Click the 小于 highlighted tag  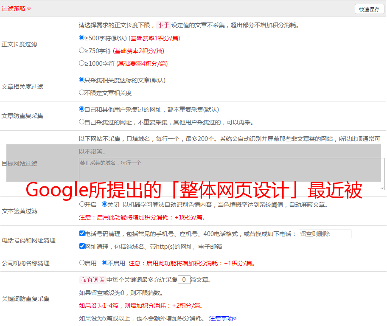(163, 25)
